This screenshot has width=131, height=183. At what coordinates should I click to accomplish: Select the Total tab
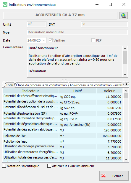point(9,85)
